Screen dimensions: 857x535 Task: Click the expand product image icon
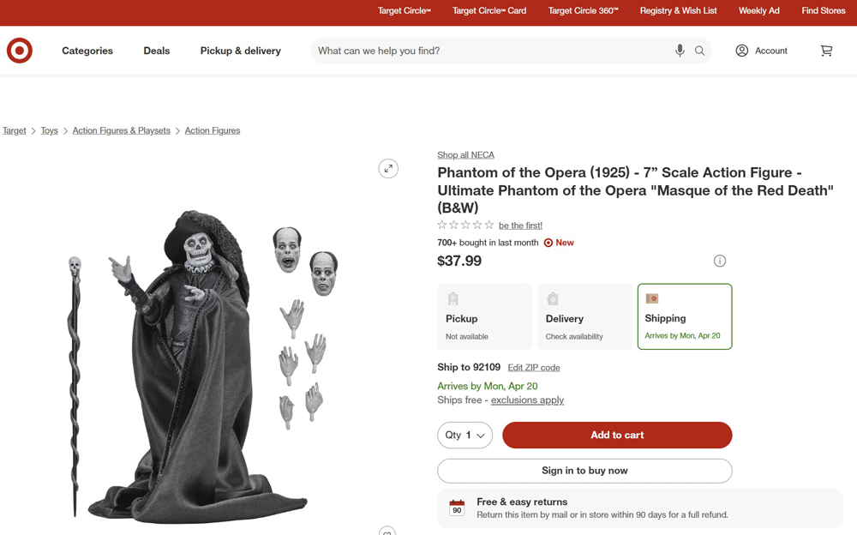coord(388,168)
